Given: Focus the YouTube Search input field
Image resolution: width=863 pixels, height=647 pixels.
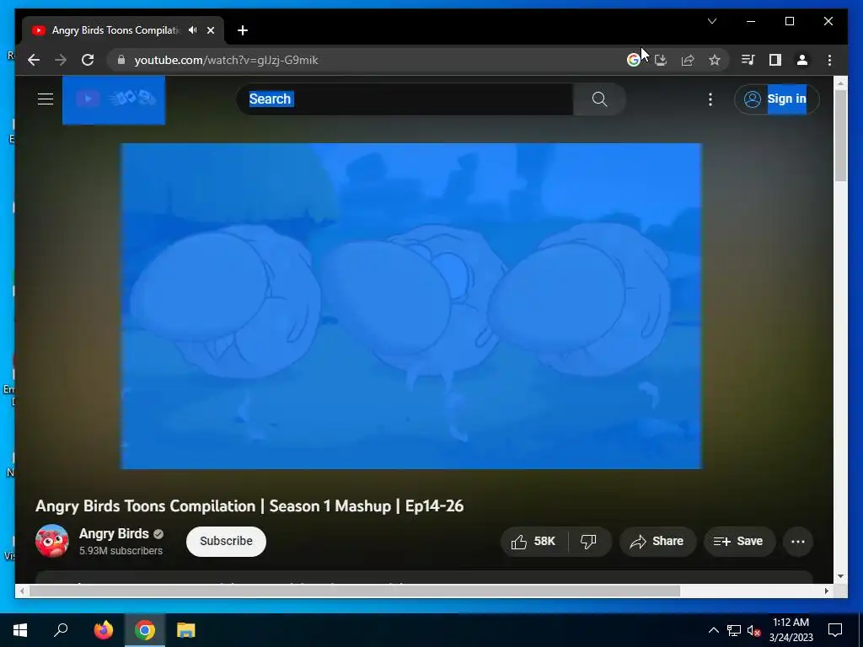Looking at the screenshot, I should 405,99.
